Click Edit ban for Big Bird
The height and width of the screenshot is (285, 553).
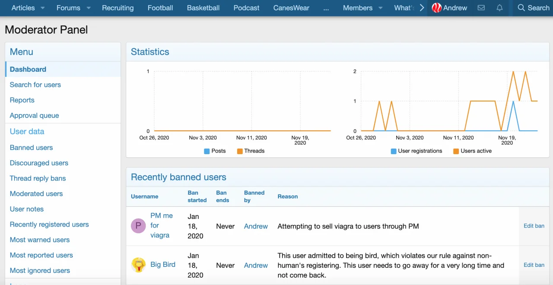pyautogui.click(x=534, y=265)
